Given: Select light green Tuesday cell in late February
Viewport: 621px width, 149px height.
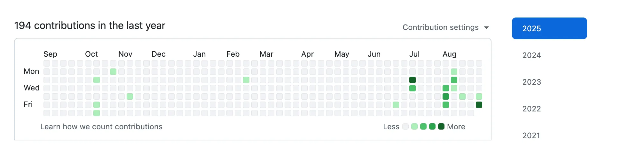Looking at the screenshot, I should tap(246, 80).
